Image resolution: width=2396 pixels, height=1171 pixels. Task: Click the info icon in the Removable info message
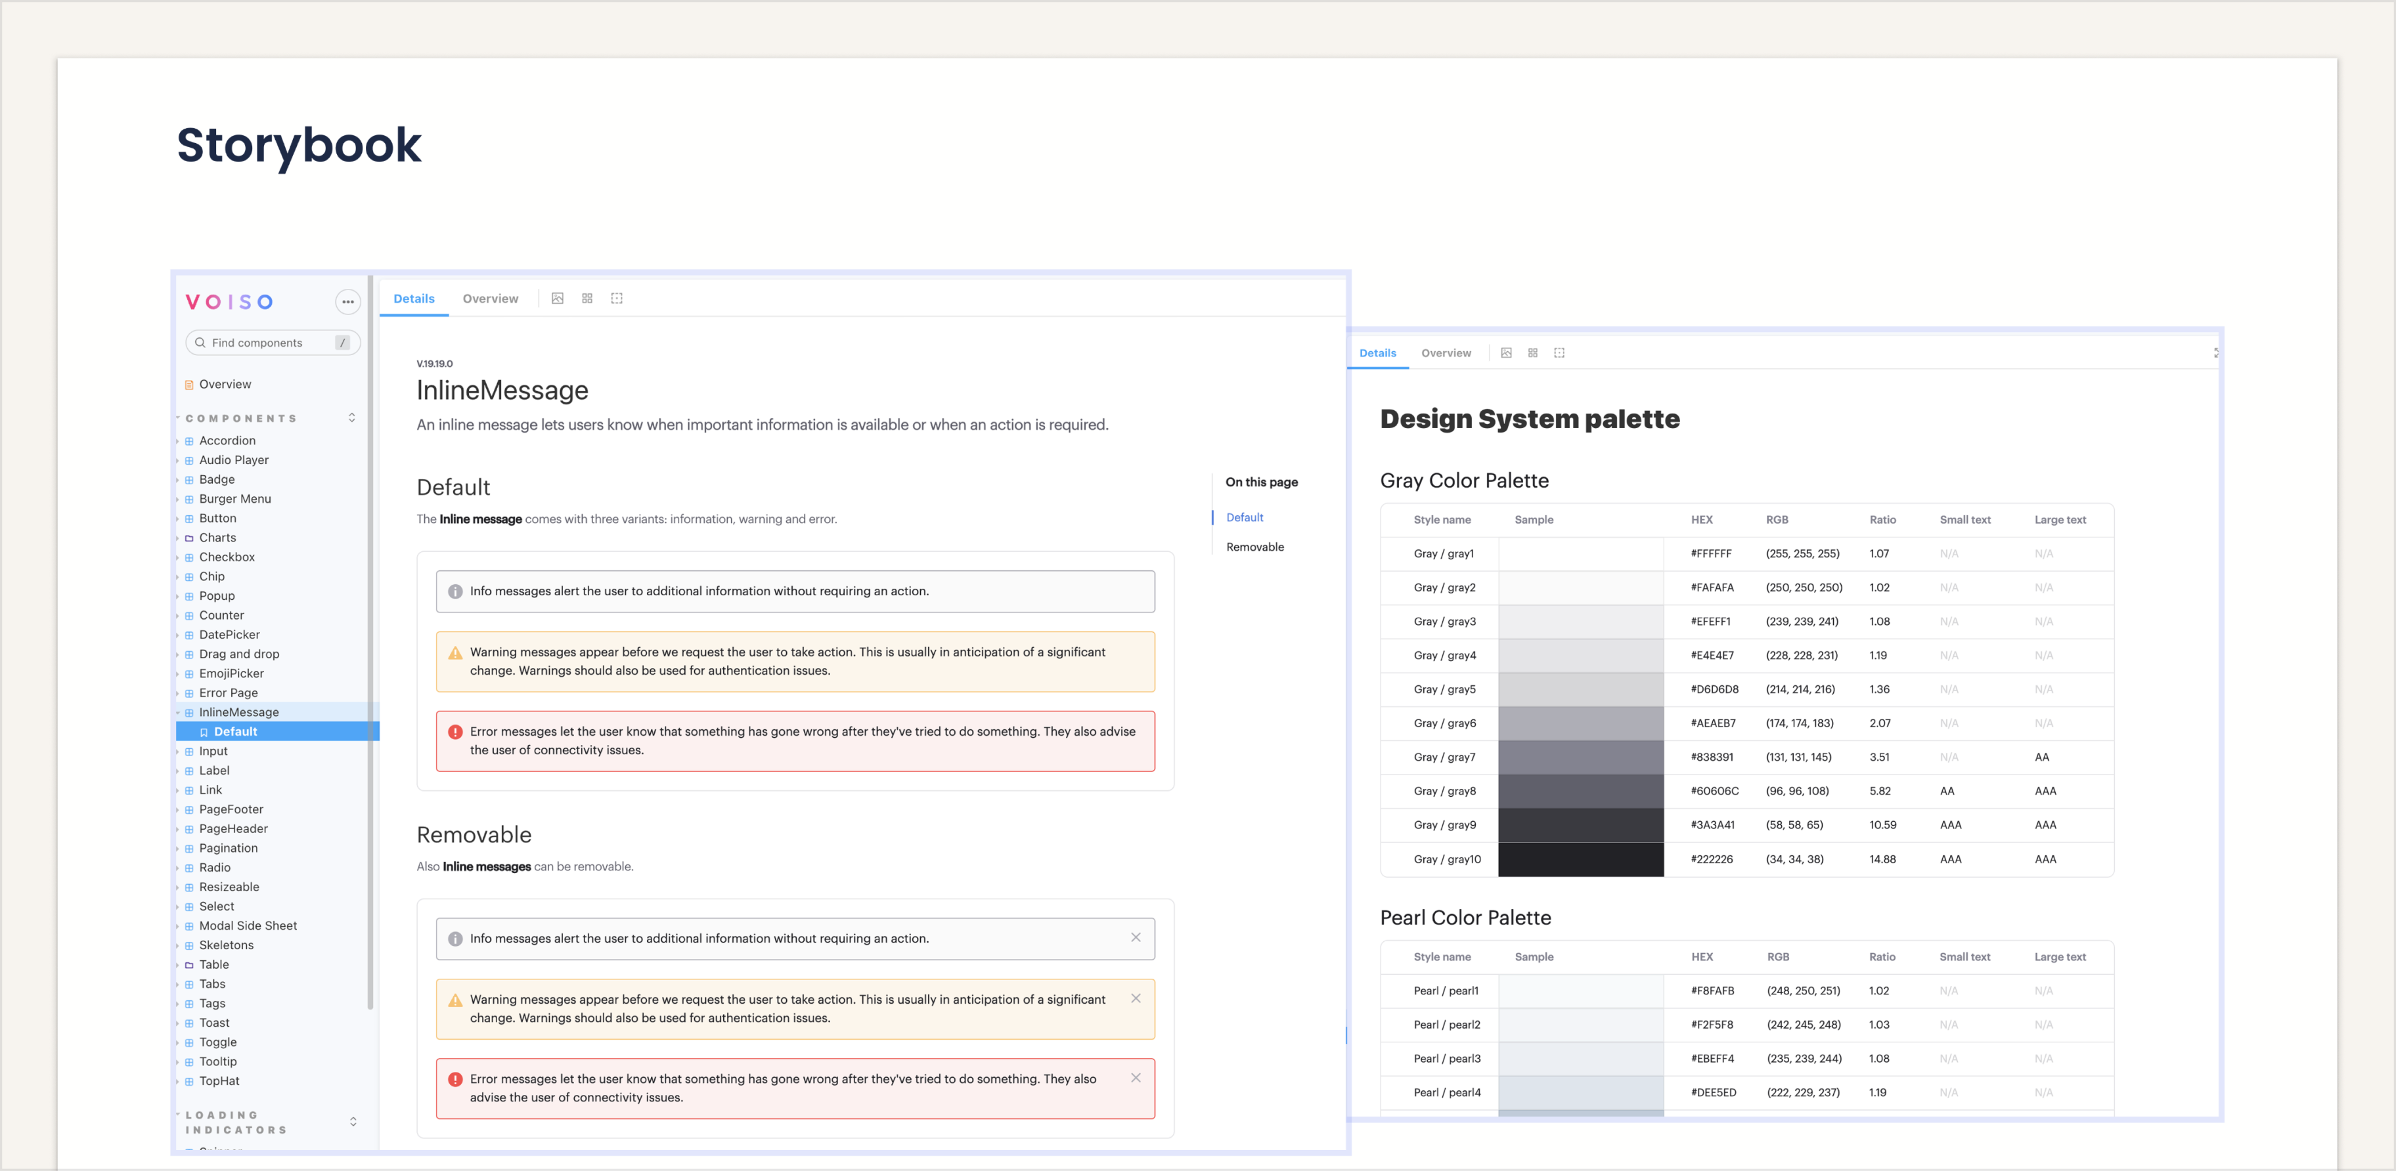tap(455, 939)
